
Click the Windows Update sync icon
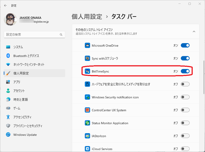[x=8, y=134]
